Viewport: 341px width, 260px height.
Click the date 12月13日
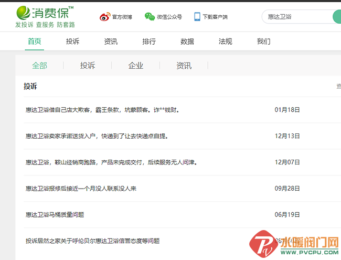click(287, 136)
